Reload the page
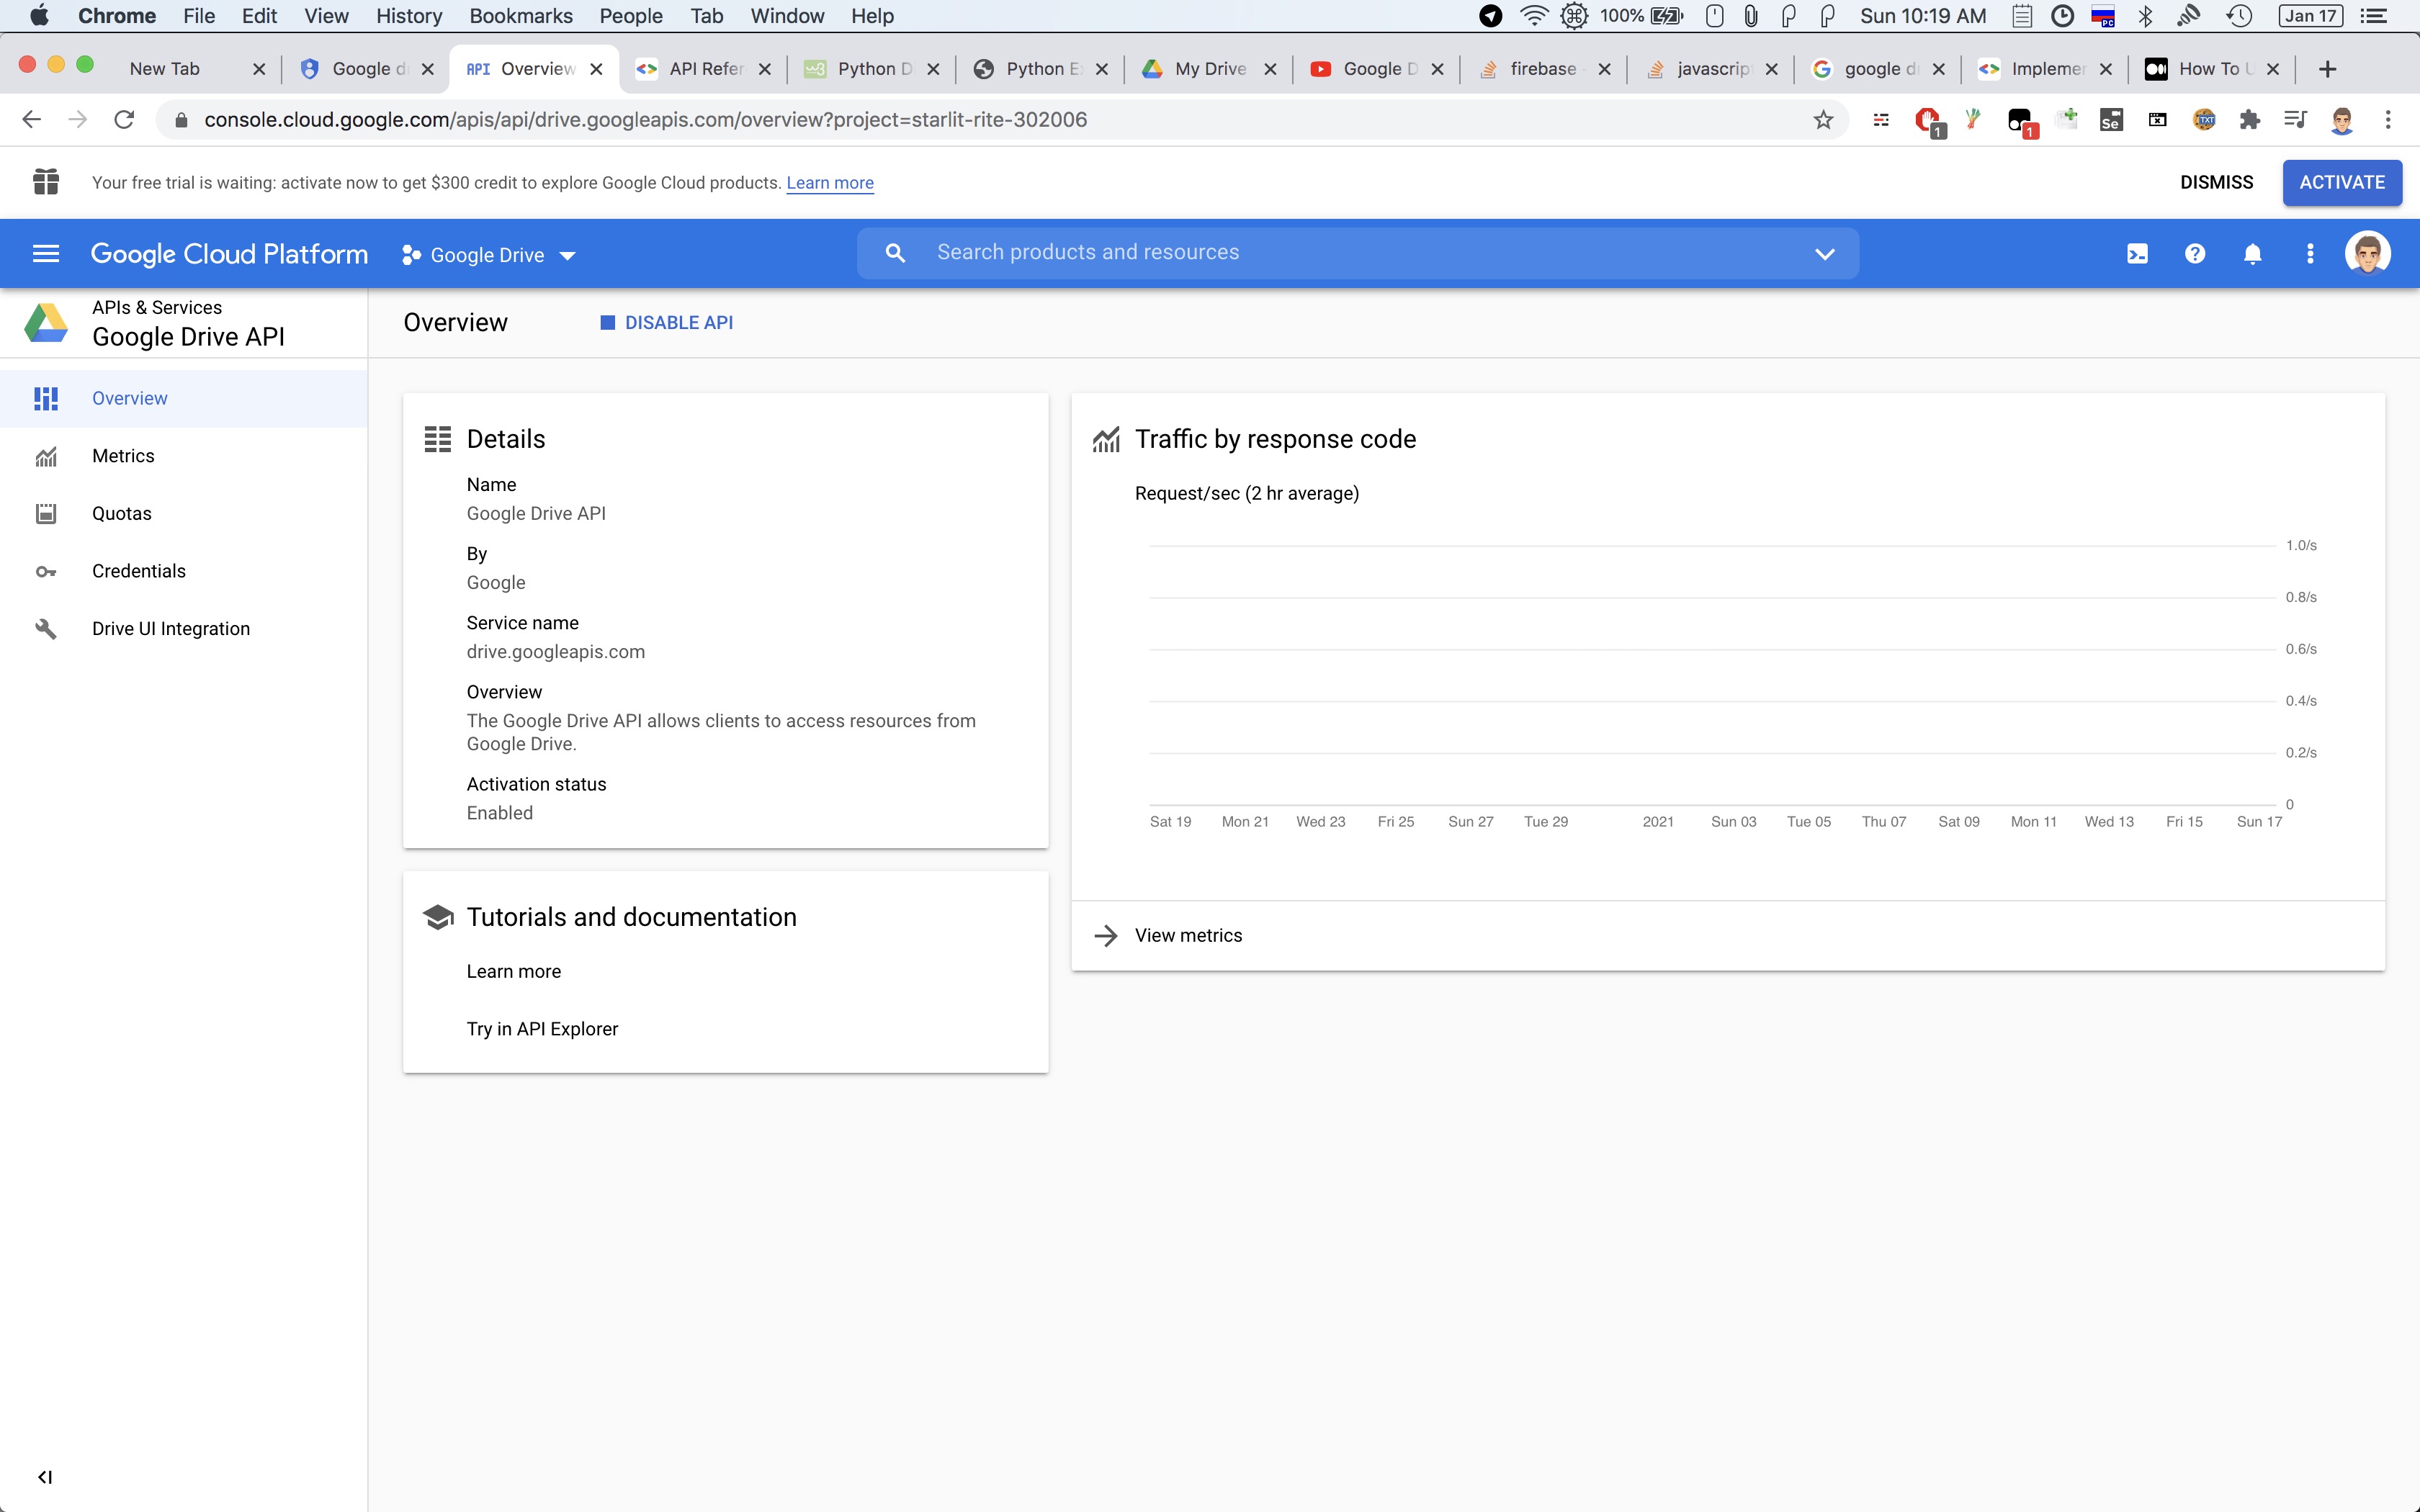The height and width of the screenshot is (1512, 2420). pyautogui.click(x=124, y=120)
